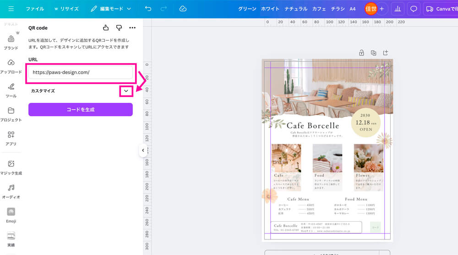458x255 pixels.
Task: Open the Apps (アプリ) sidebar panel
Action: pos(11,138)
